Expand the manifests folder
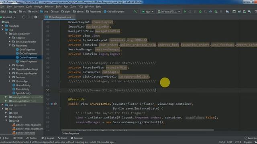 point(2,26)
